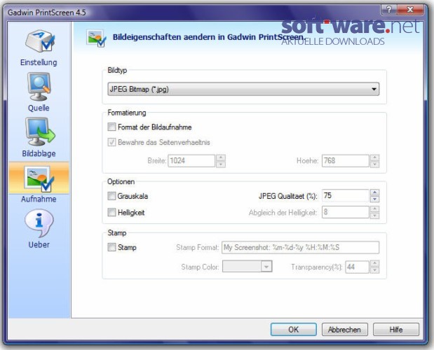The width and height of the screenshot is (434, 350).
Task: Click the Abgleich der Helligkeit field
Action: [x=346, y=212]
